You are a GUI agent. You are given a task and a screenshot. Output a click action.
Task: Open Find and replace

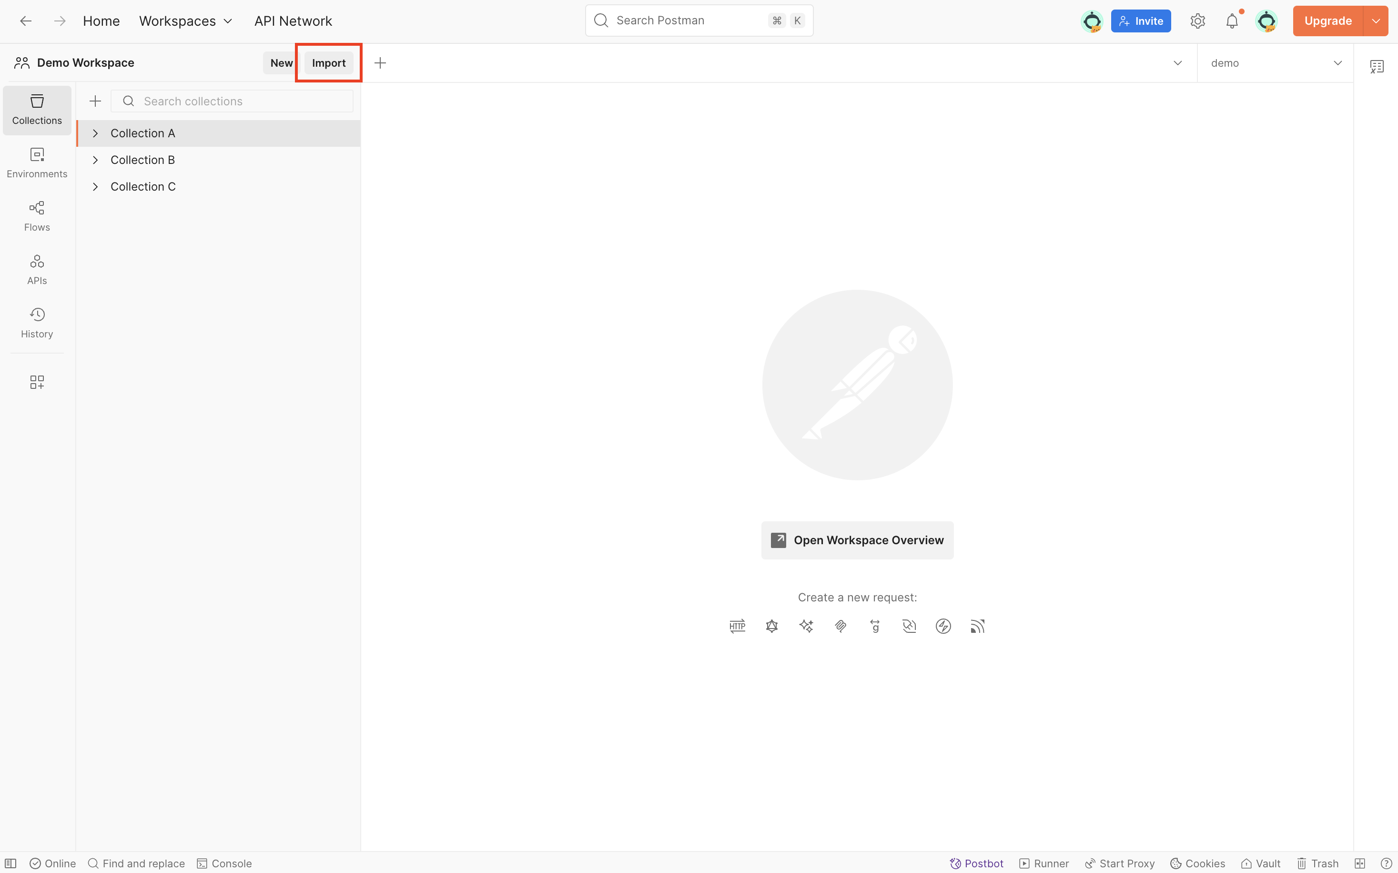click(136, 863)
